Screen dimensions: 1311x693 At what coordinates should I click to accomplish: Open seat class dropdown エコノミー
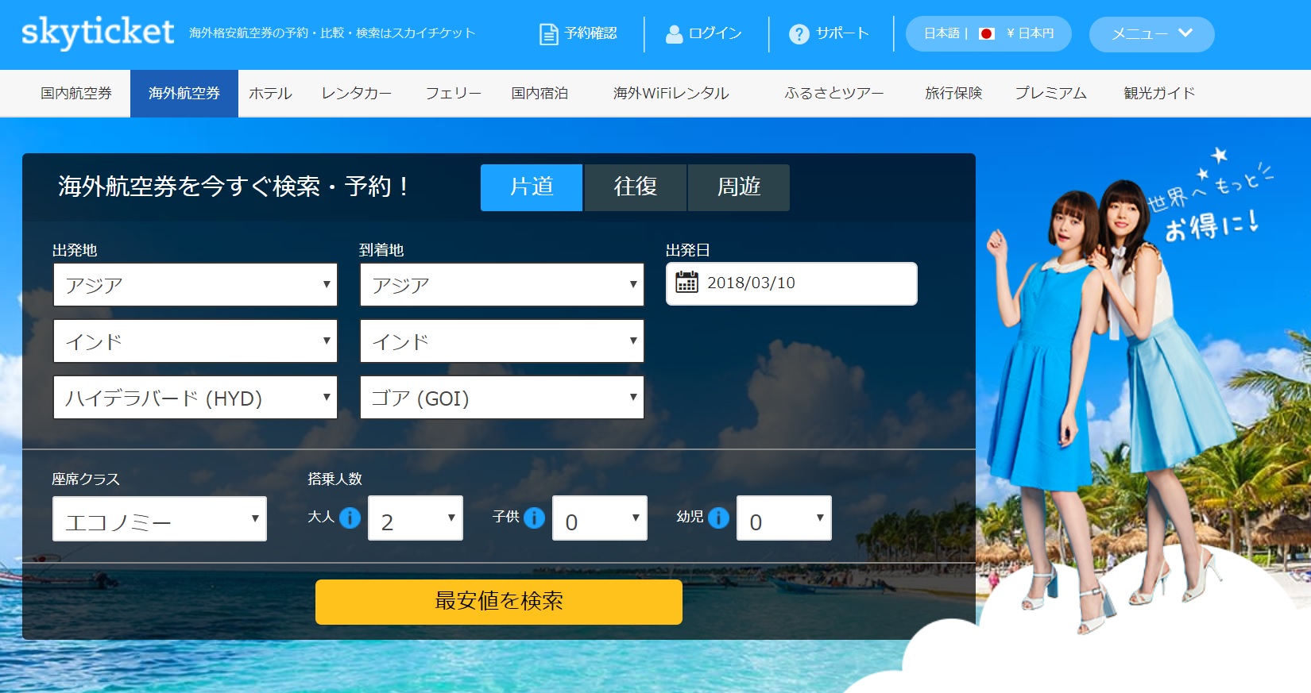[x=160, y=519]
